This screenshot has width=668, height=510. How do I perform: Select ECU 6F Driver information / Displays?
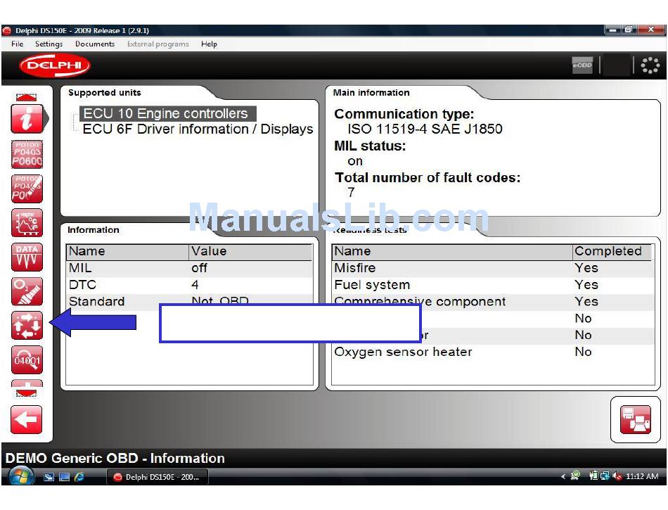(x=198, y=129)
